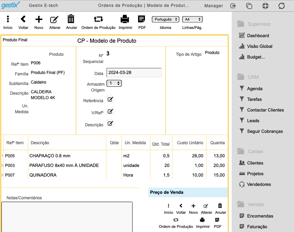Click the top toolbar Voltar arrow
This screenshot has height=232, width=294.
point(23,19)
